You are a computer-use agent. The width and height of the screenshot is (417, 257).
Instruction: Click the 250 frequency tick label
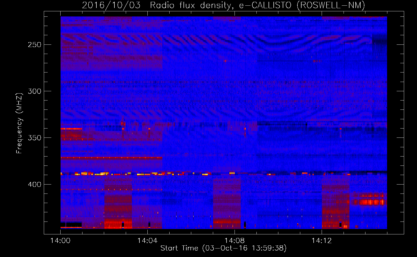pos(35,45)
